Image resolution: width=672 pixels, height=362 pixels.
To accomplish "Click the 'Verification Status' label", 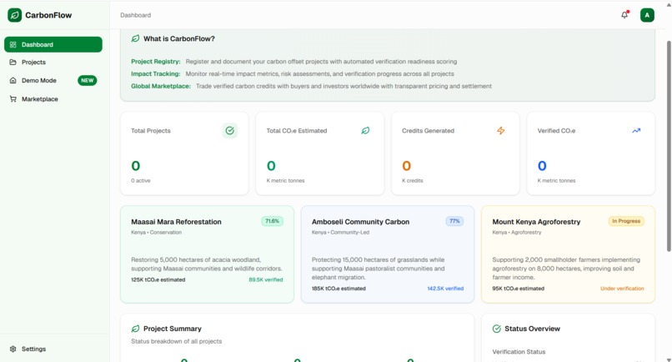I will click(519, 352).
